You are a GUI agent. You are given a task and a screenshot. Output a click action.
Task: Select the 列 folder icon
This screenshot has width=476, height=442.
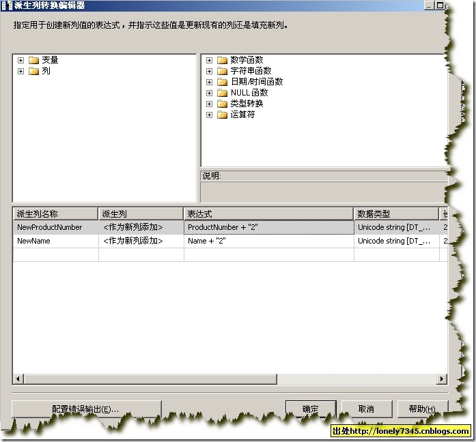[33, 71]
